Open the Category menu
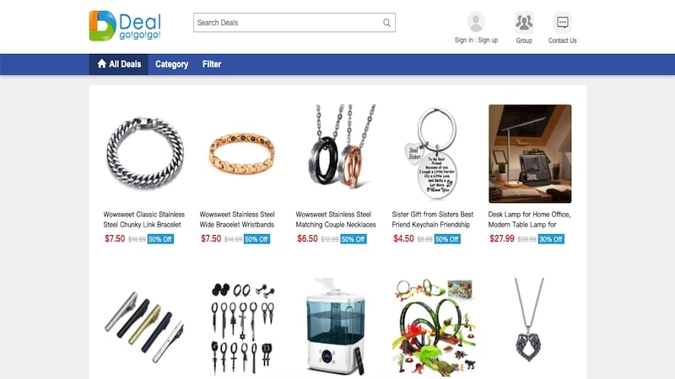This screenshot has width=675, height=379. pyautogui.click(x=172, y=64)
